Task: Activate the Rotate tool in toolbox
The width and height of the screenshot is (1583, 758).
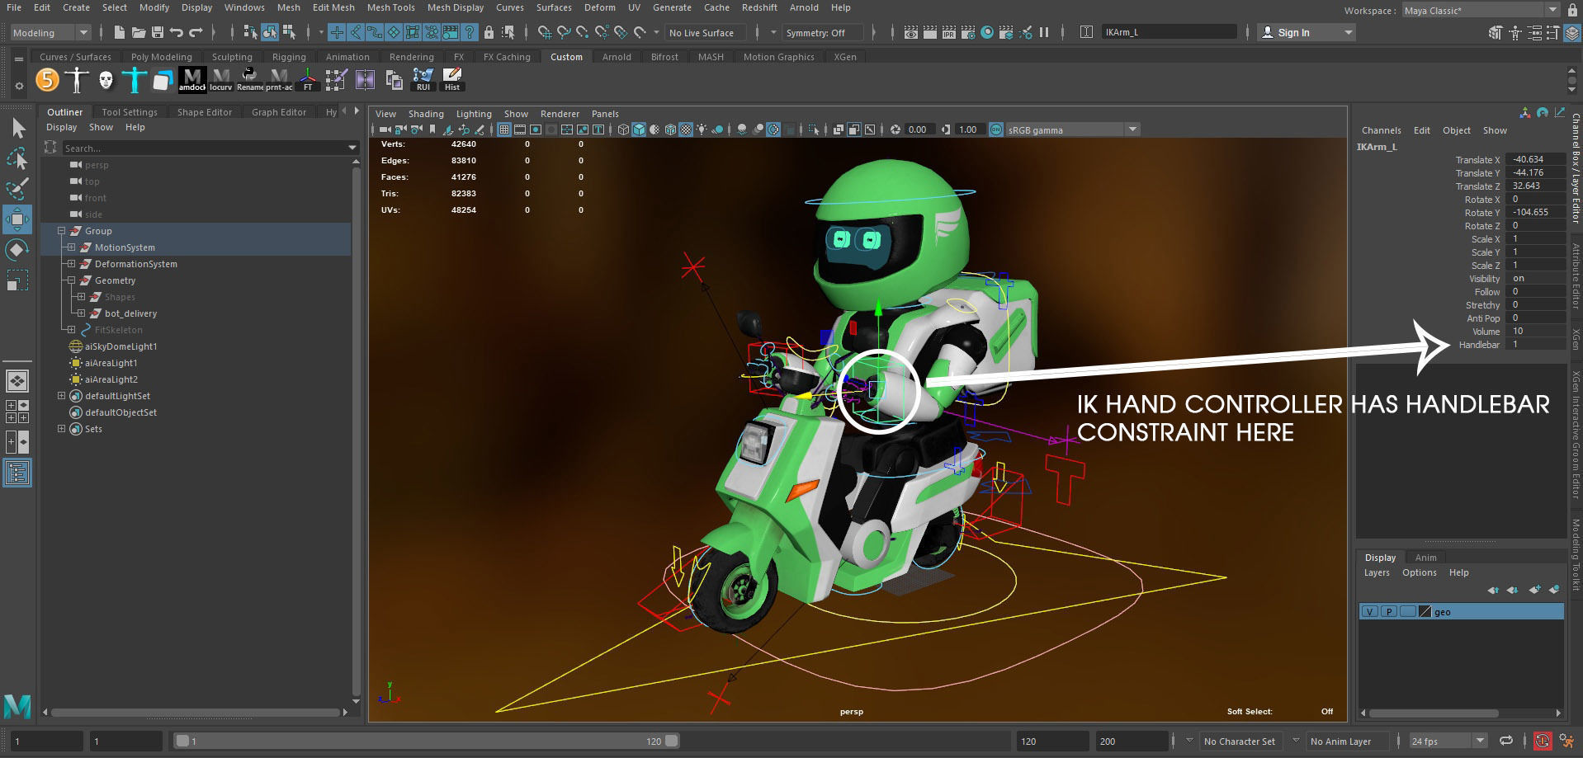Action: tap(17, 250)
